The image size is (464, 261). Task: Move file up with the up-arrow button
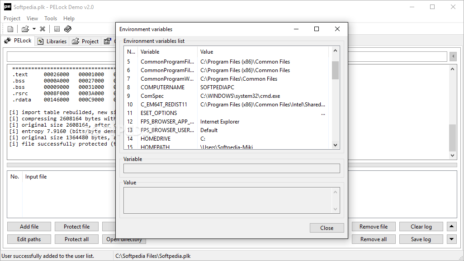tap(452, 226)
